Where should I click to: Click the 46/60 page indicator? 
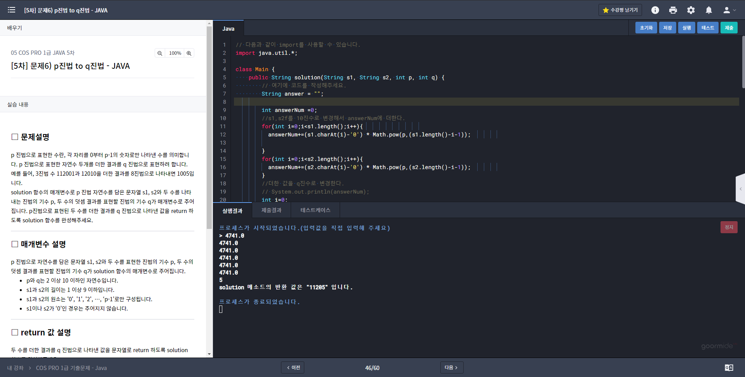click(x=372, y=368)
